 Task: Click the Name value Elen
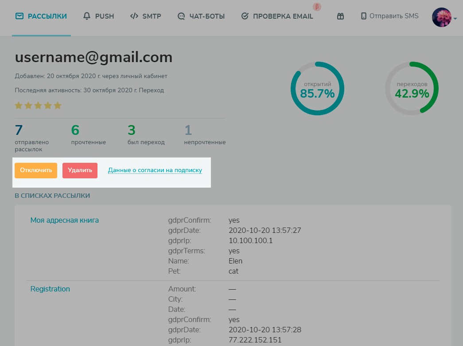[235, 261]
